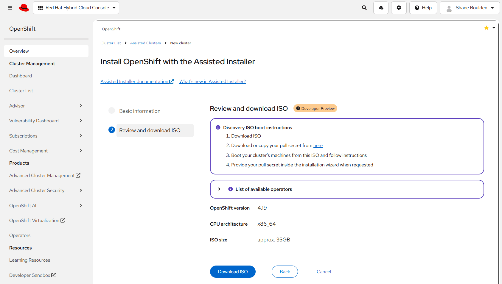Open the Help menu
This screenshot has width=502, height=284.
(x=423, y=8)
